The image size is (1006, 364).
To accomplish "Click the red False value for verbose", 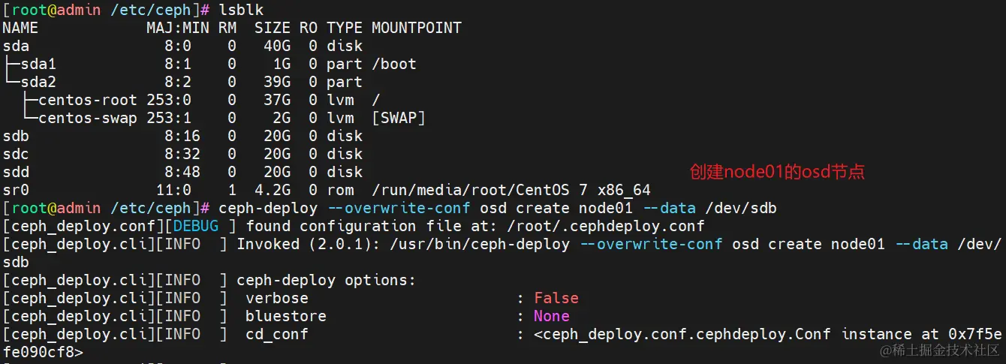I will (556, 298).
